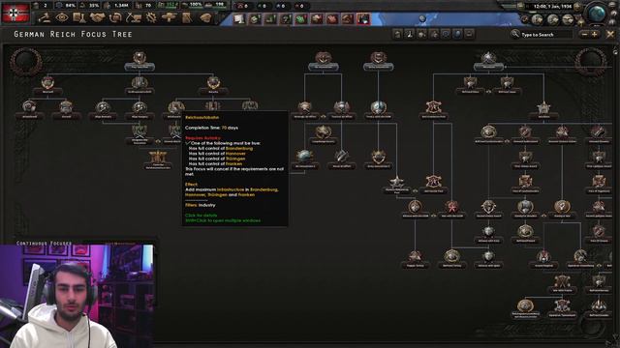Image resolution: width=620 pixels, height=348 pixels.
Task: Select the Danzig or War focus
Action: [562, 209]
